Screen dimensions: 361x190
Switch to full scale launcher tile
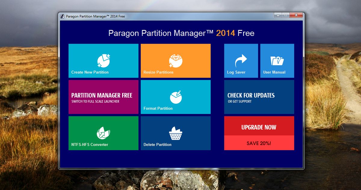(x=103, y=97)
